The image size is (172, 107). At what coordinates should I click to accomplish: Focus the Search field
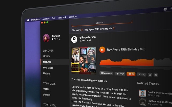102,24
